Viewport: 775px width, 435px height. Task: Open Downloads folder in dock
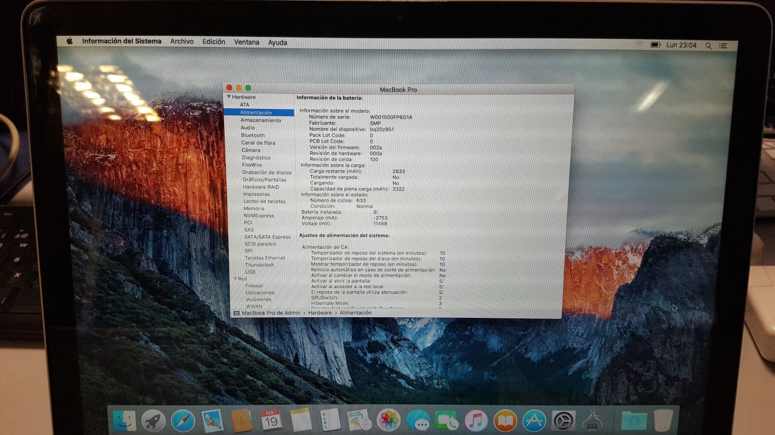[634, 421]
